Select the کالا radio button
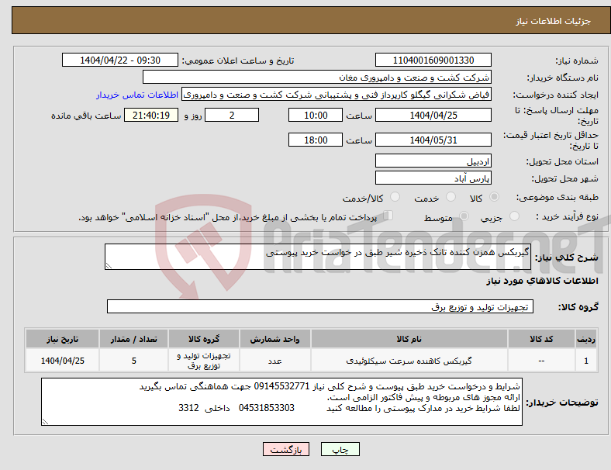 (x=494, y=197)
